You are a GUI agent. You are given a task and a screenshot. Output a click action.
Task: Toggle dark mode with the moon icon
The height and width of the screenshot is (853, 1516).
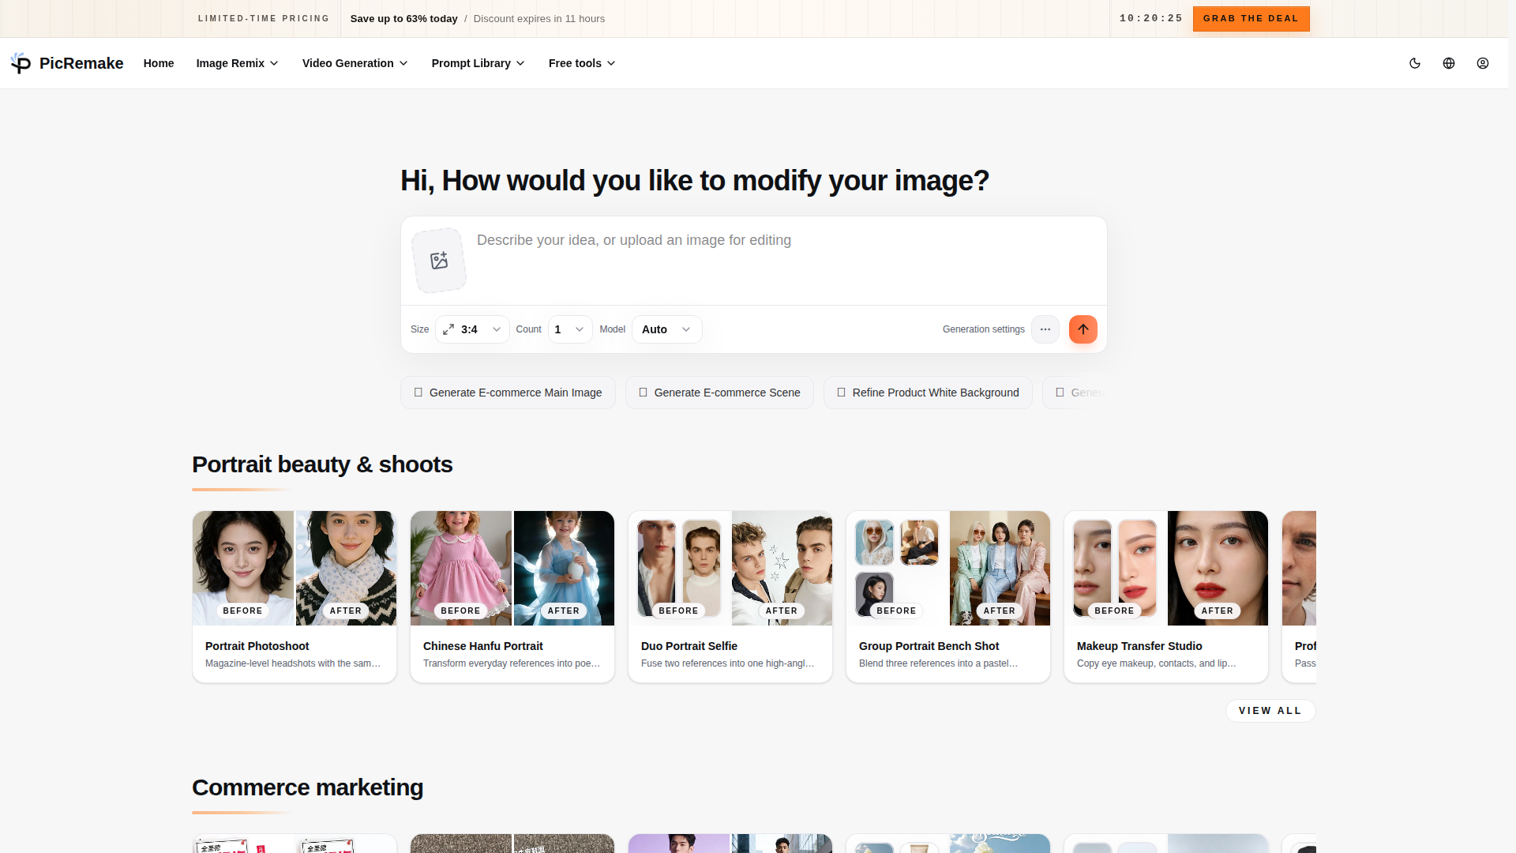coord(1414,63)
